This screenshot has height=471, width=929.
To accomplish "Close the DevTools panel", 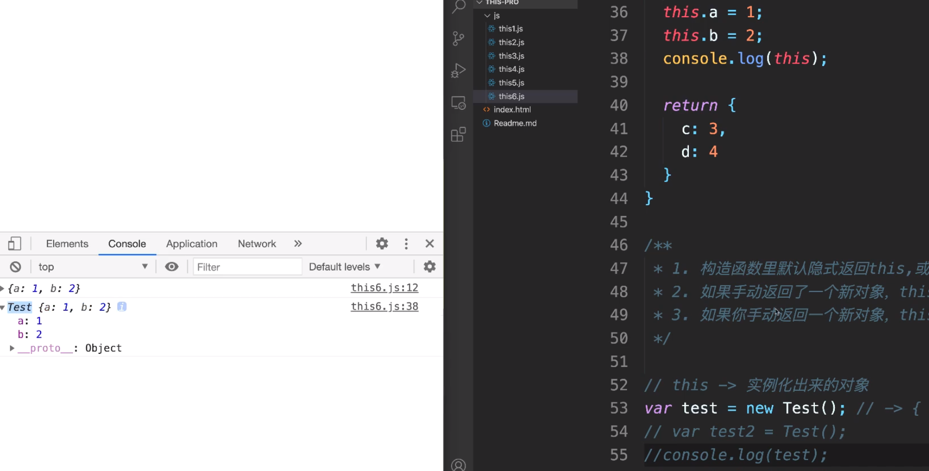I will coord(430,244).
